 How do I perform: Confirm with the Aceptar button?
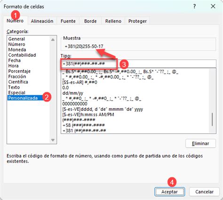click(x=169, y=192)
